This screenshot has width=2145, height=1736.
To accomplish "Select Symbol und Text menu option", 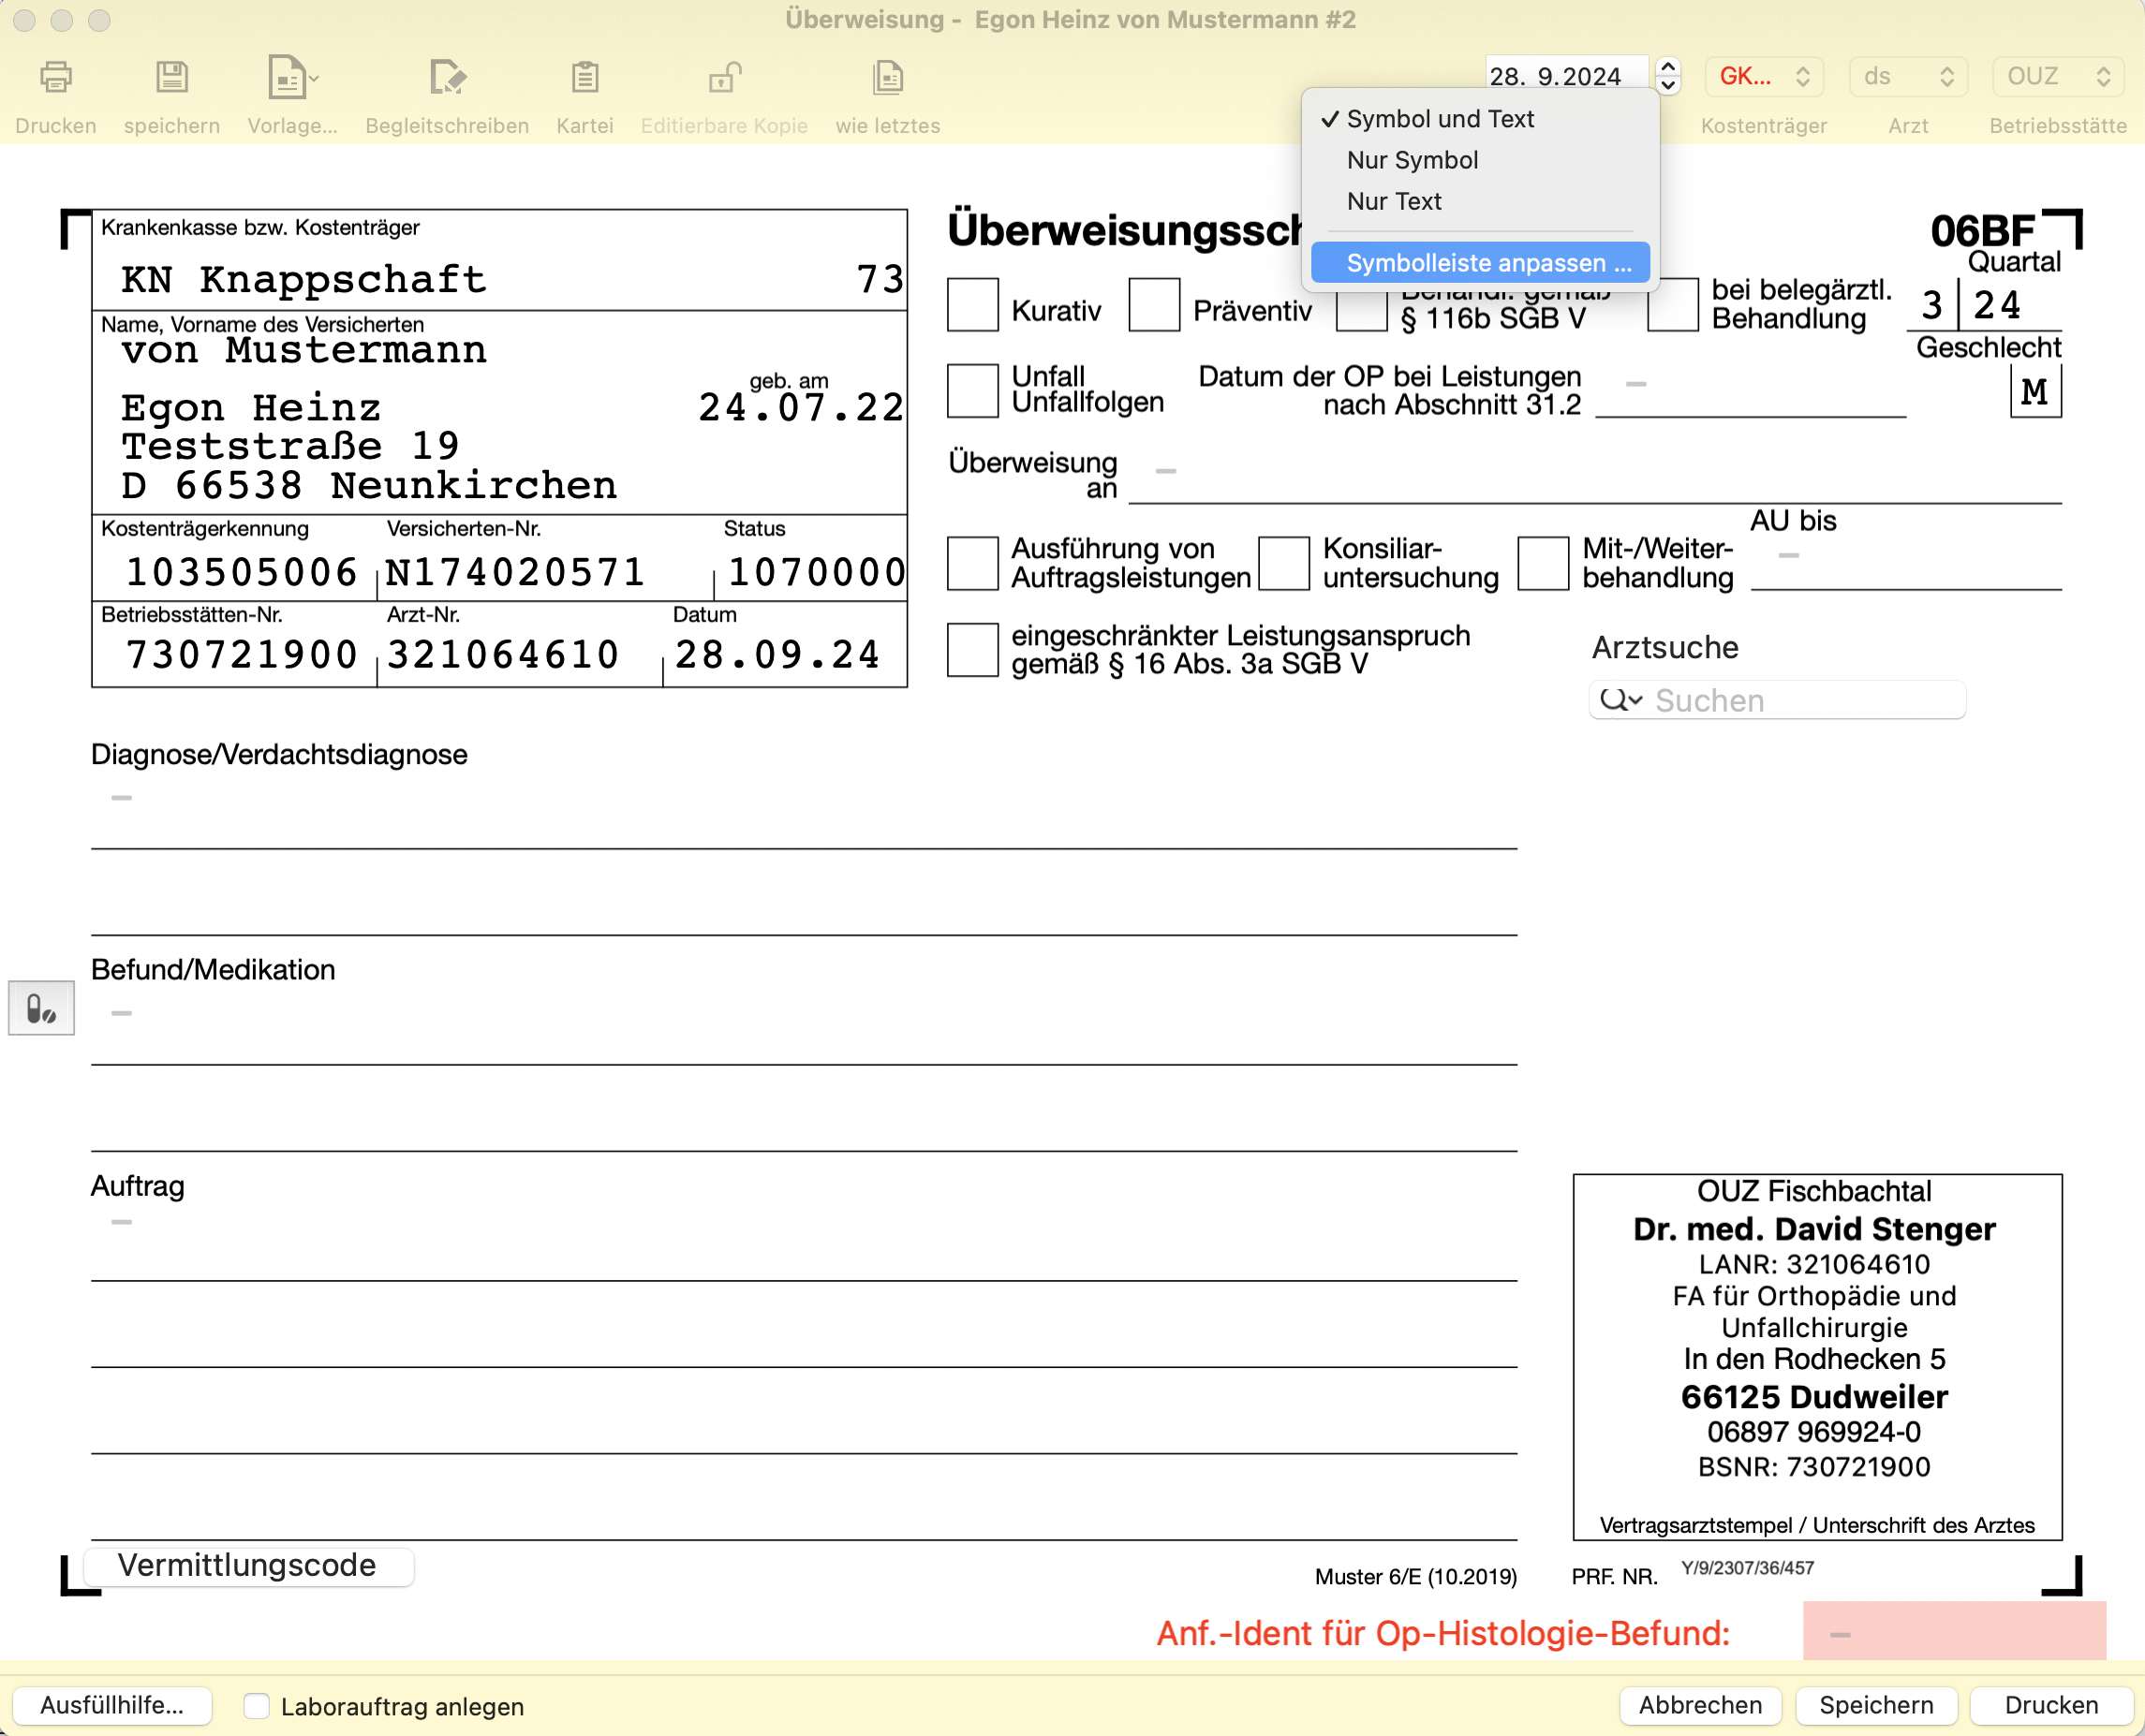I will 1481,119.
